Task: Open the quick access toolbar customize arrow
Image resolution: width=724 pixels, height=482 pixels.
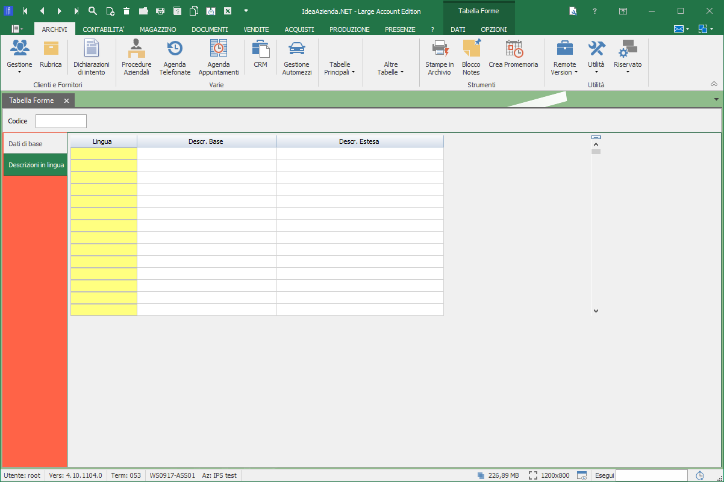Action: [x=246, y=11]
